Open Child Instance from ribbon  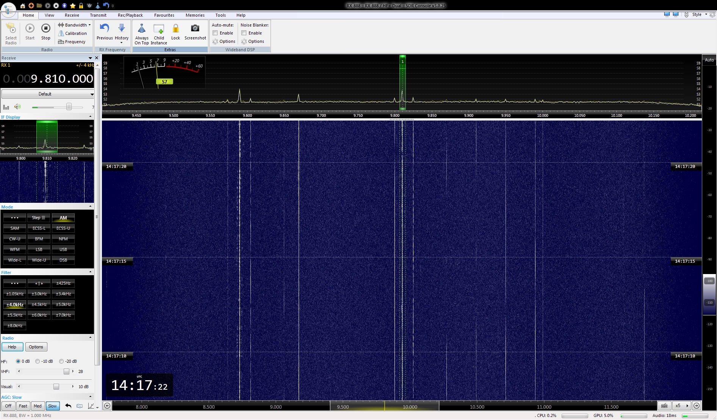point(159,30)
